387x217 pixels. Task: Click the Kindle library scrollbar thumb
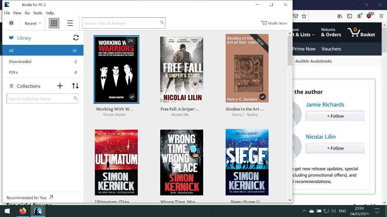click(x=290, y=51)
